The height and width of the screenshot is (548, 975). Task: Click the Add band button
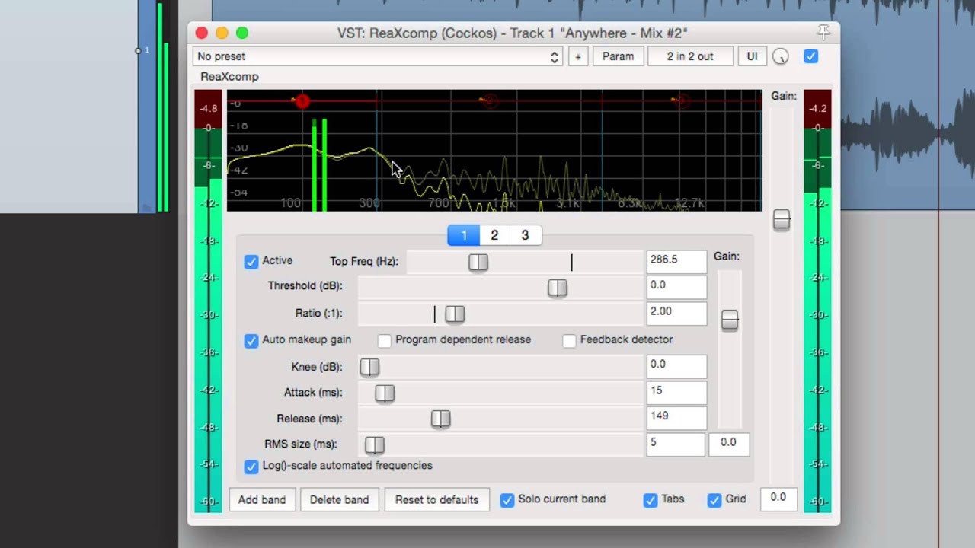(x=262, y=500)
